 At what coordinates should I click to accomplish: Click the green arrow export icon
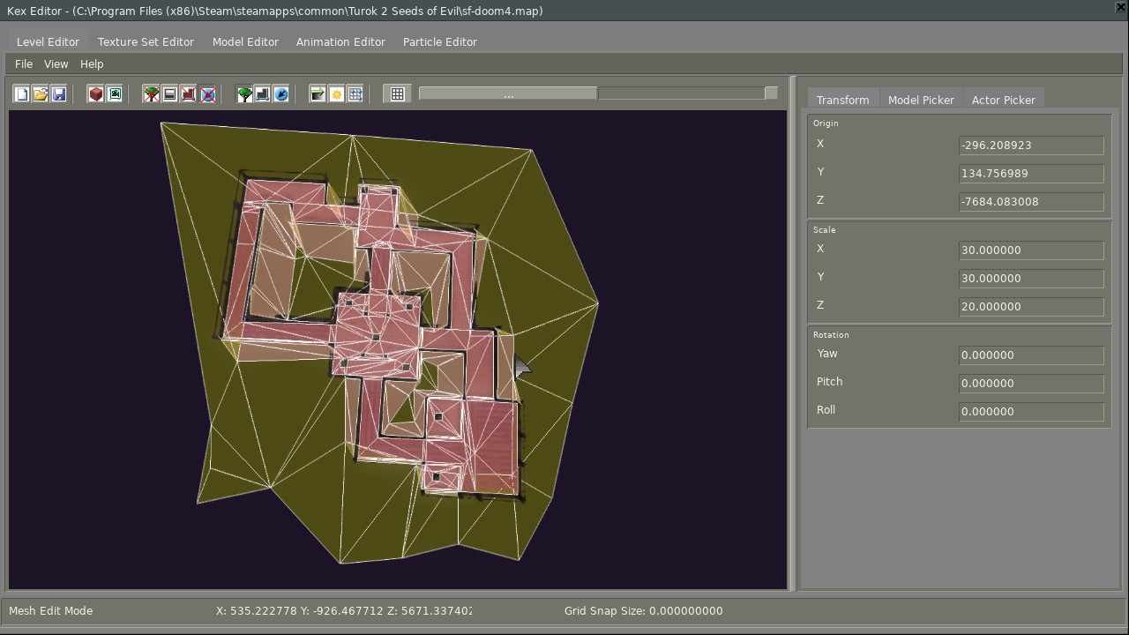pos(318,93)
